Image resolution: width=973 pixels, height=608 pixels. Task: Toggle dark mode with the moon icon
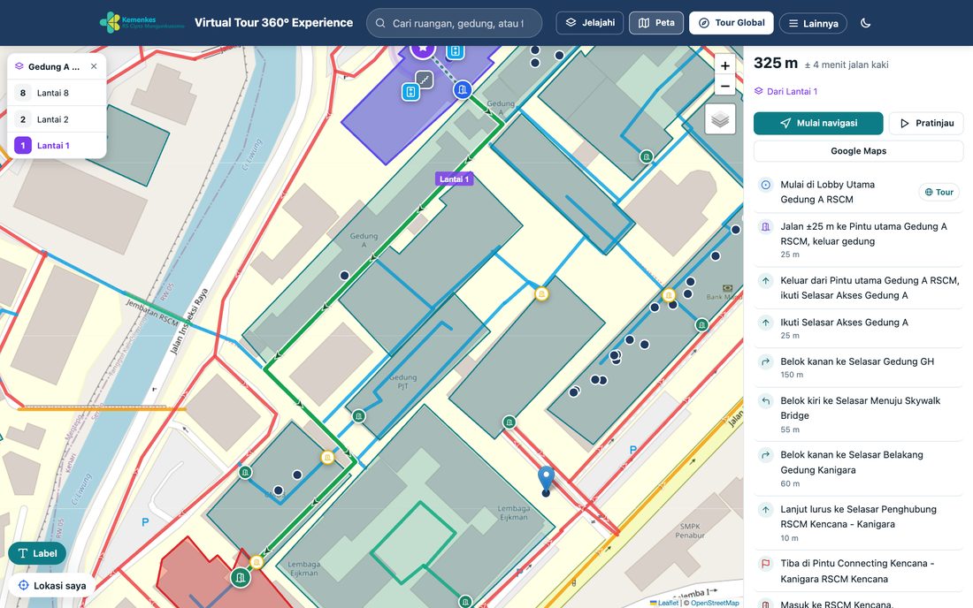pyautogui.click(x=866, y=23)
